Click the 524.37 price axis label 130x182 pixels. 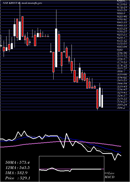tap(122, 95)
